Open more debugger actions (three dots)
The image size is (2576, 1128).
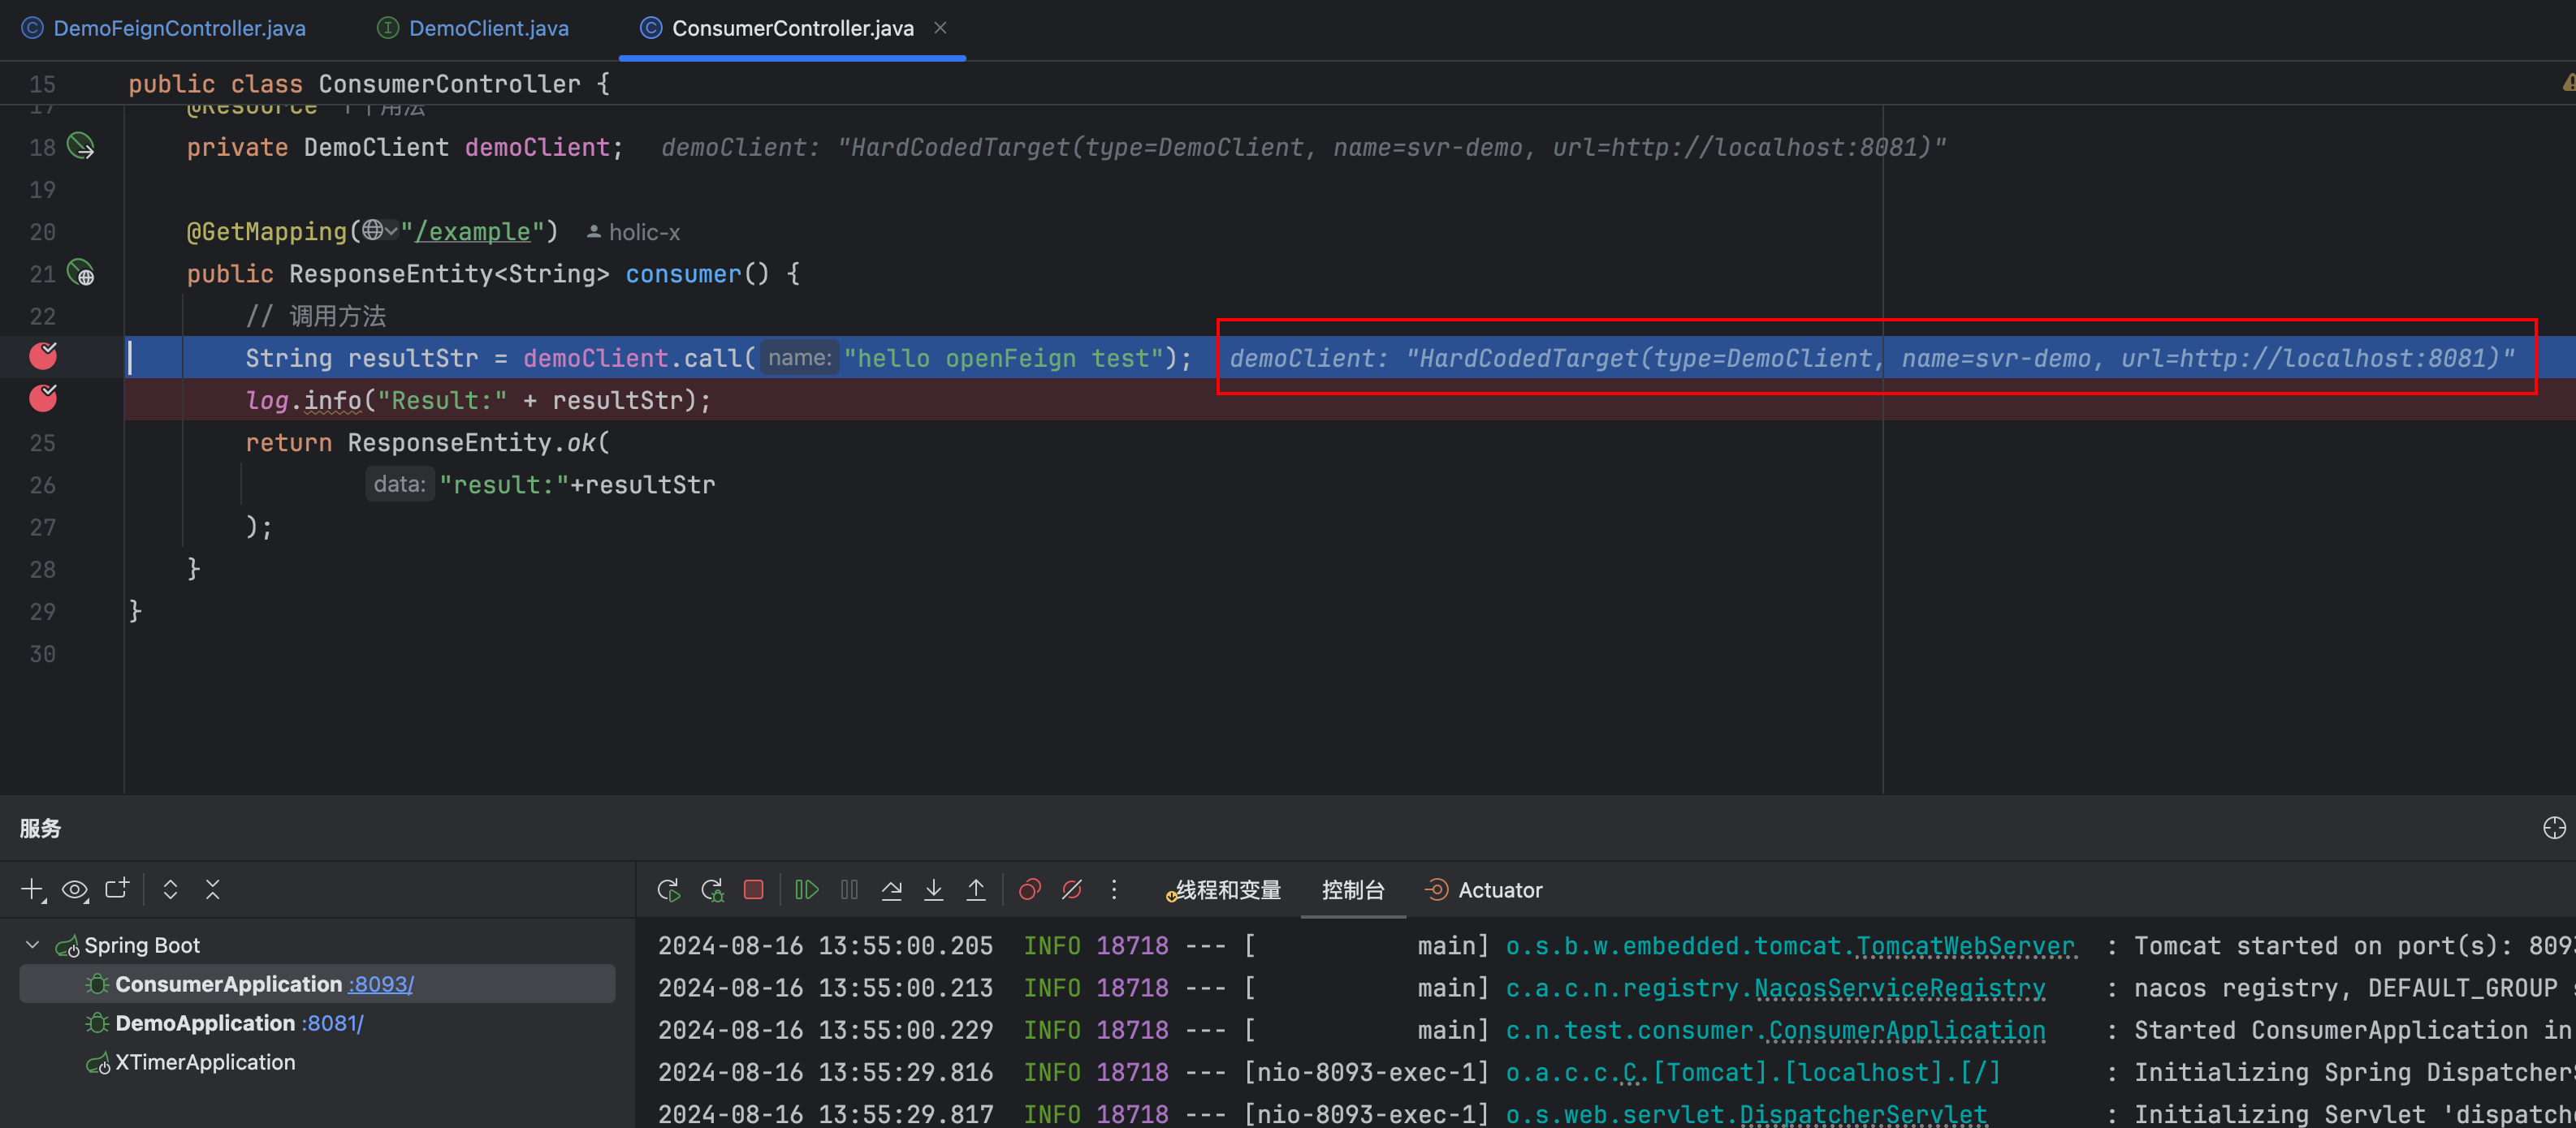click(1114, 889)
